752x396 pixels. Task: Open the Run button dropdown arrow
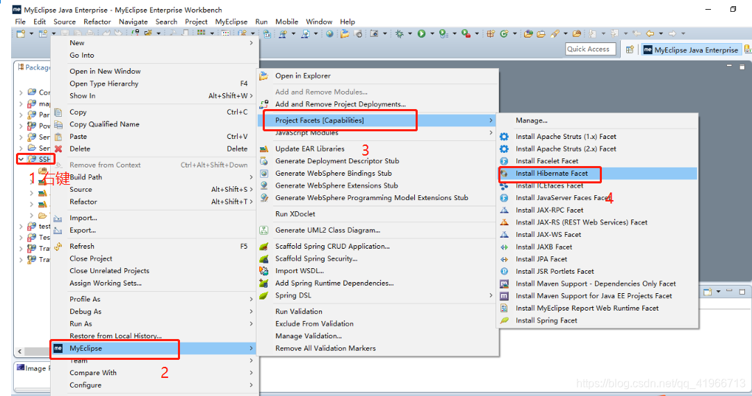pyautogui.click(x=432, y=33)
